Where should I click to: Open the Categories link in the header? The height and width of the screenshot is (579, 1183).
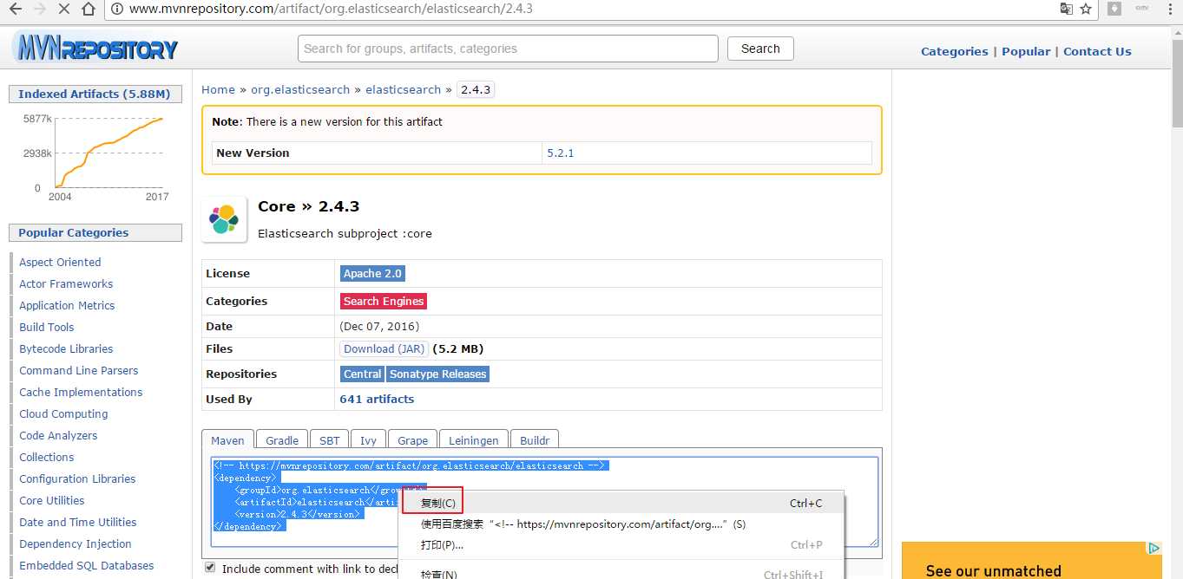click(x=954, y=51)
